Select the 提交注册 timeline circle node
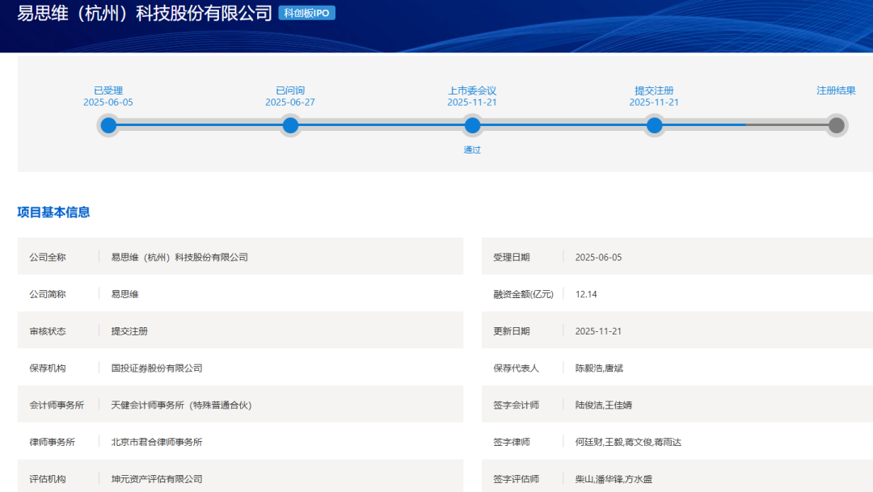Image resolution: width=873 pixels, height=492 pixels. (x=654, y=125)
